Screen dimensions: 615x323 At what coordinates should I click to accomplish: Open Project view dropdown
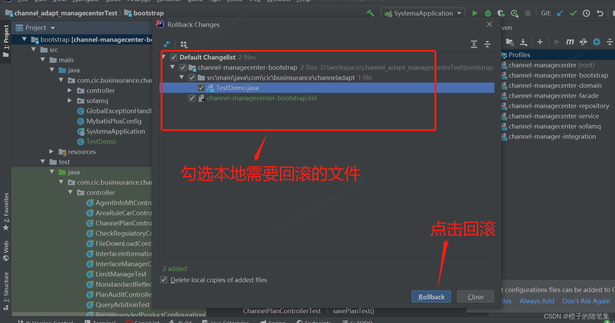tap(53, 28)
